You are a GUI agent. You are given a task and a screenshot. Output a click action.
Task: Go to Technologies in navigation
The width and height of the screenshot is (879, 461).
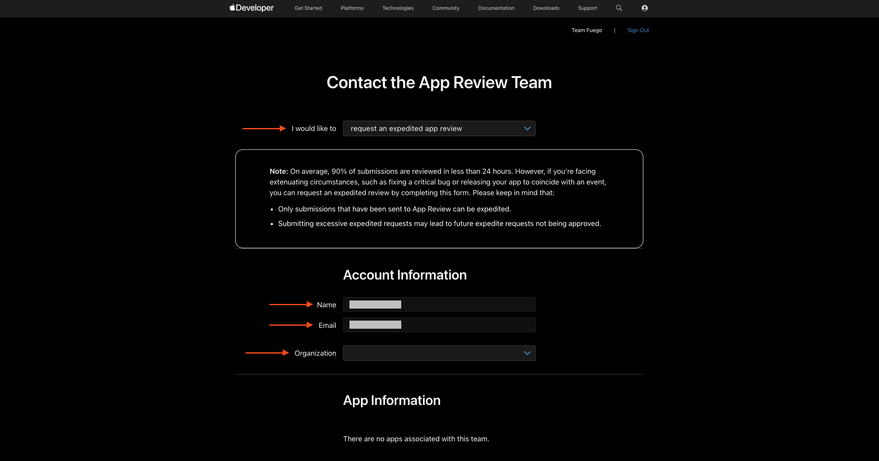[x=398, y=8]
